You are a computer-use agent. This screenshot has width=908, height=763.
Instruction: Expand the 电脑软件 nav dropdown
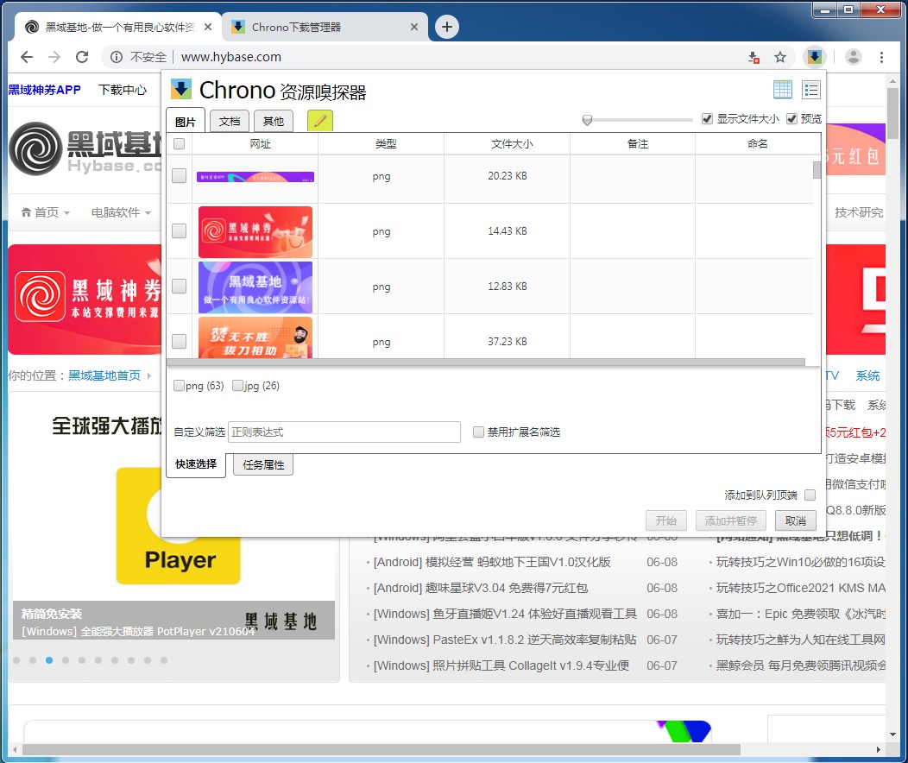point(121,212)
